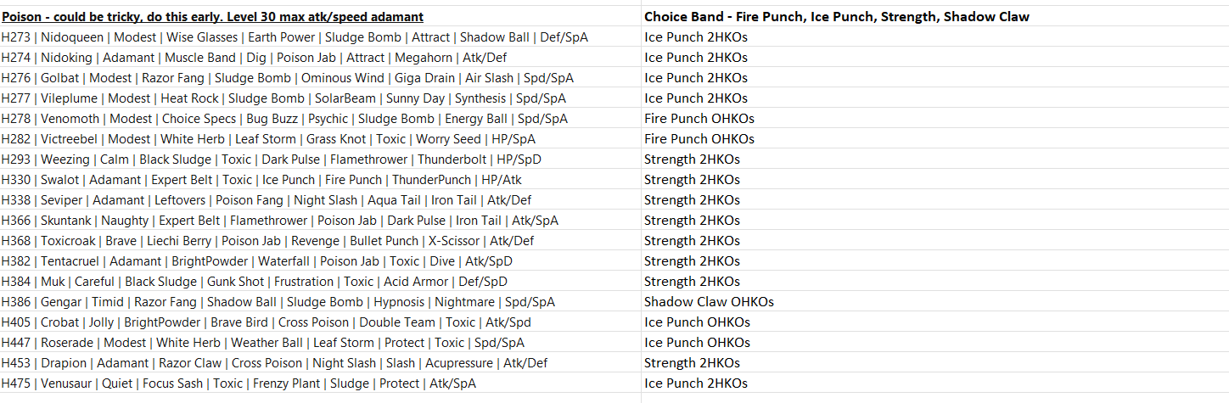Click the H277 Vileplume row cell
Viewport: 1229px width, 403px height.
283,98
